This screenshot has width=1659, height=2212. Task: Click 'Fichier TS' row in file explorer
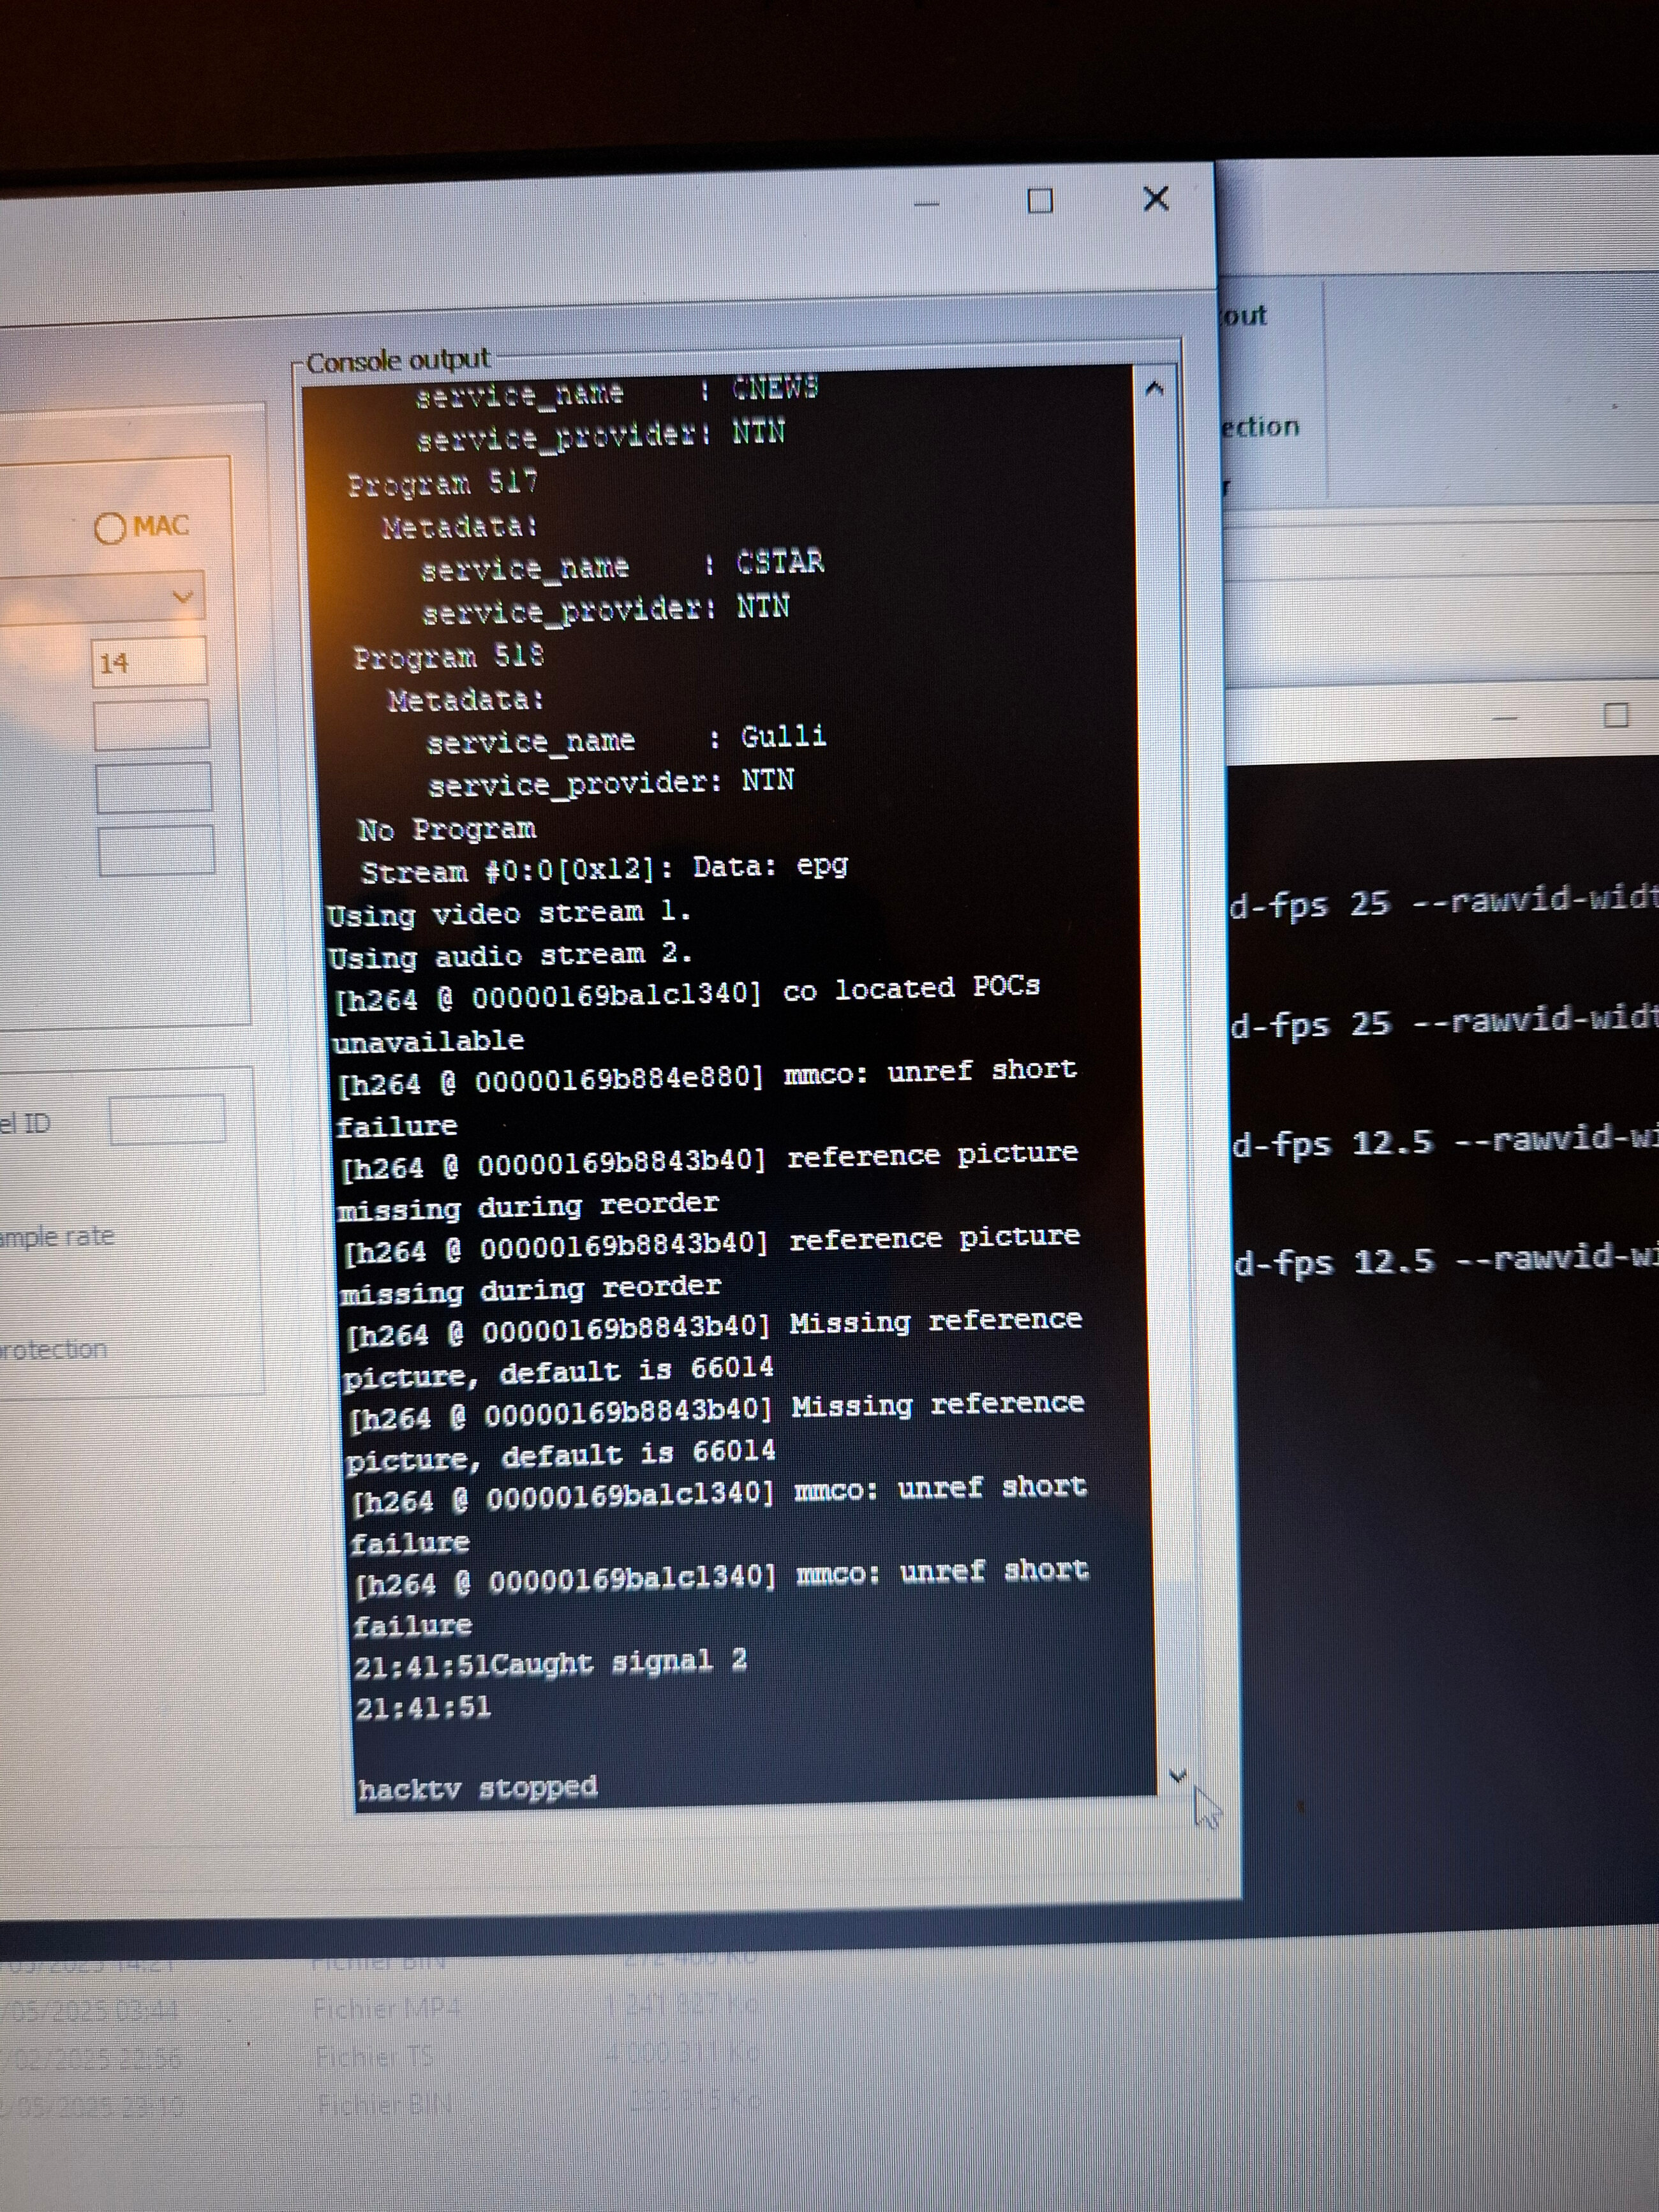click(375, 2057)
